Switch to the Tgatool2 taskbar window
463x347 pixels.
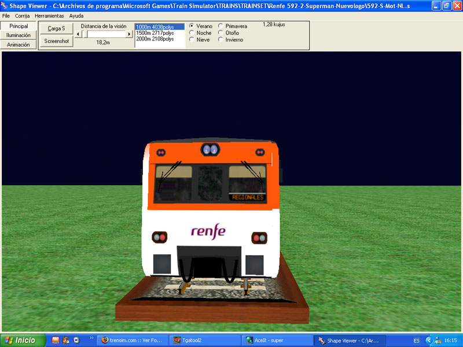(205, 341)
